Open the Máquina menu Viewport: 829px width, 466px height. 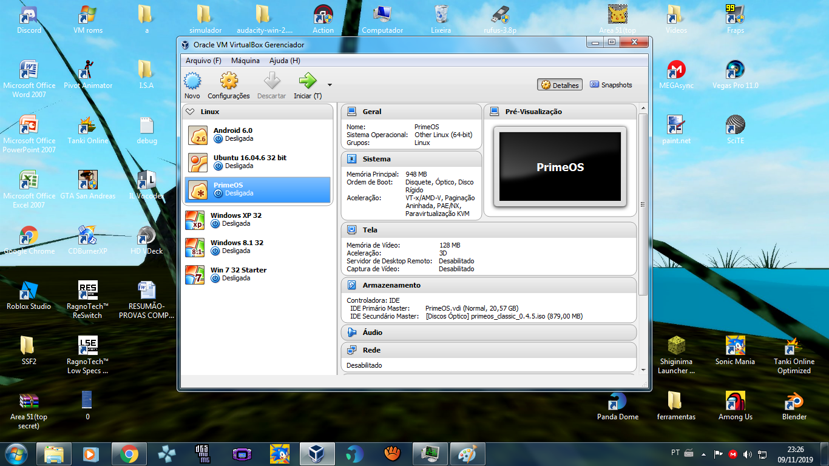click(x=245, y=61)
